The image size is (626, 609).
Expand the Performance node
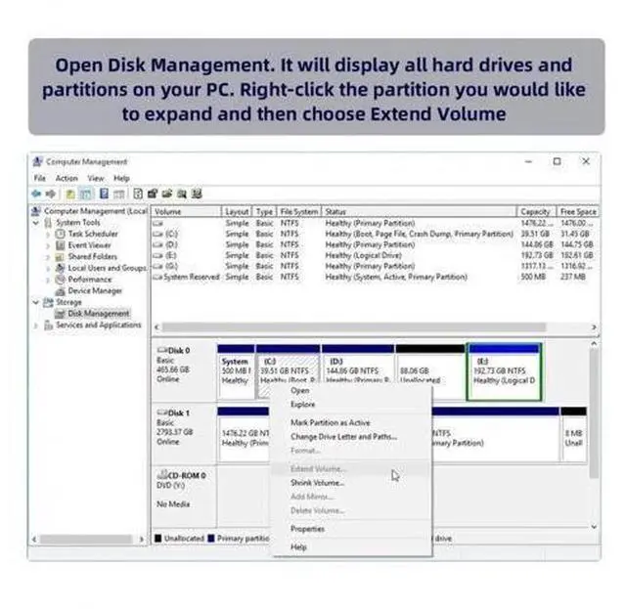pyautogui.click(x=48, y=280)
